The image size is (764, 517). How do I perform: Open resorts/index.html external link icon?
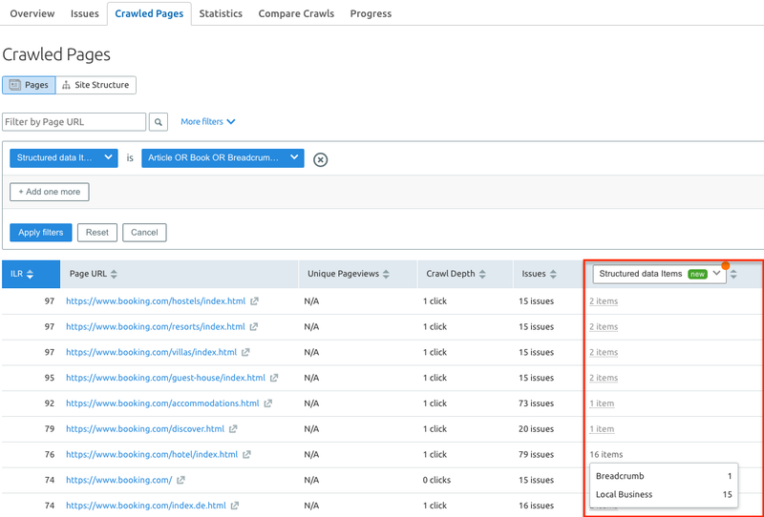click(254, 326)
